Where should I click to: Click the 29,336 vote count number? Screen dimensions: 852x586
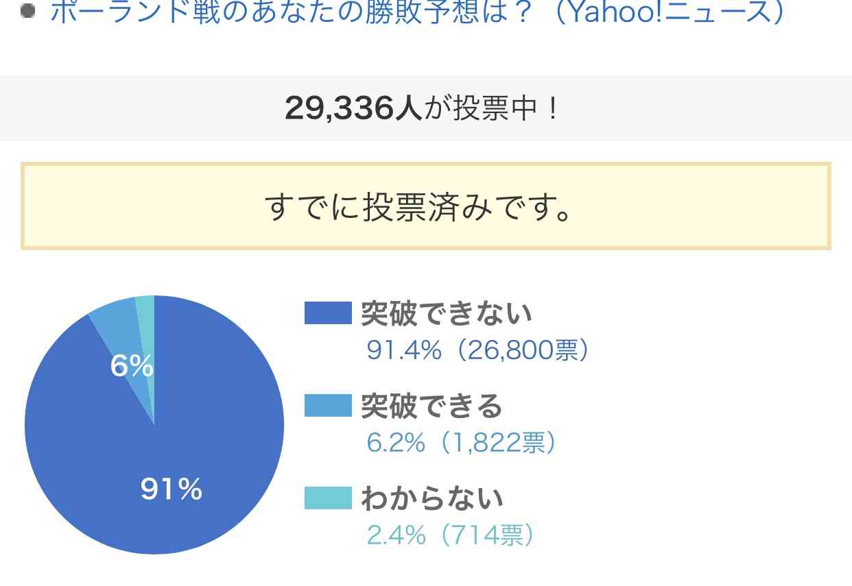[353, 108]
